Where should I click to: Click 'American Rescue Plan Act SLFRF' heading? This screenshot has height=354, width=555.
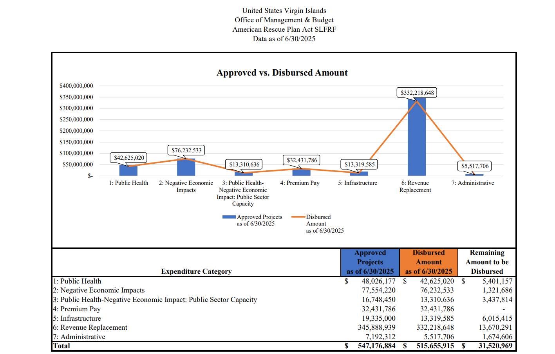pos(284,29)
